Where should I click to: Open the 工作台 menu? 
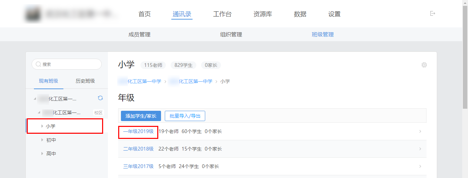pos(222,14)
